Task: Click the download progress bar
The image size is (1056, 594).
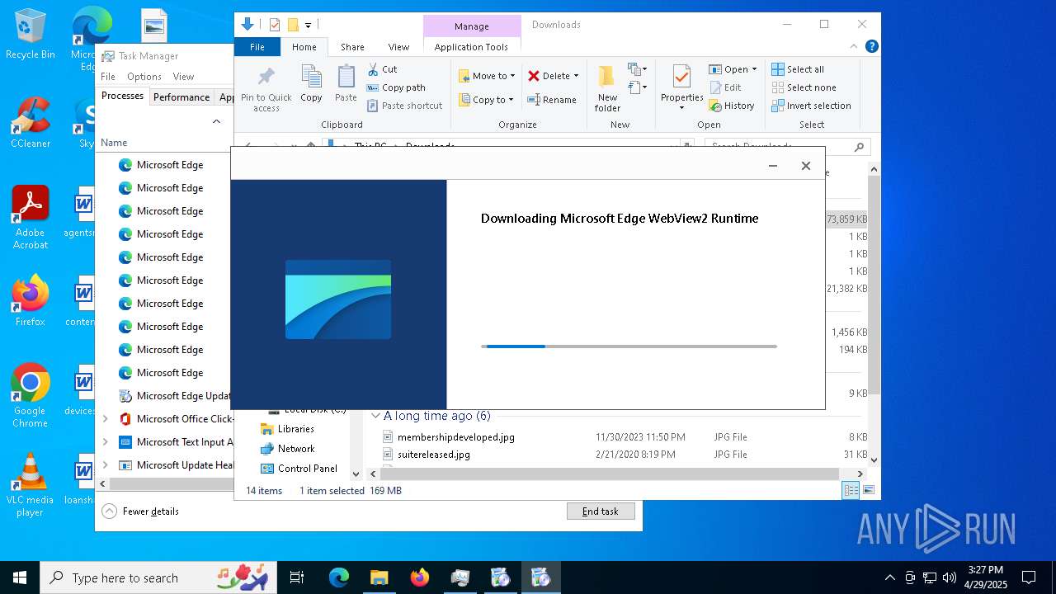Action: (x=629, y=346)
